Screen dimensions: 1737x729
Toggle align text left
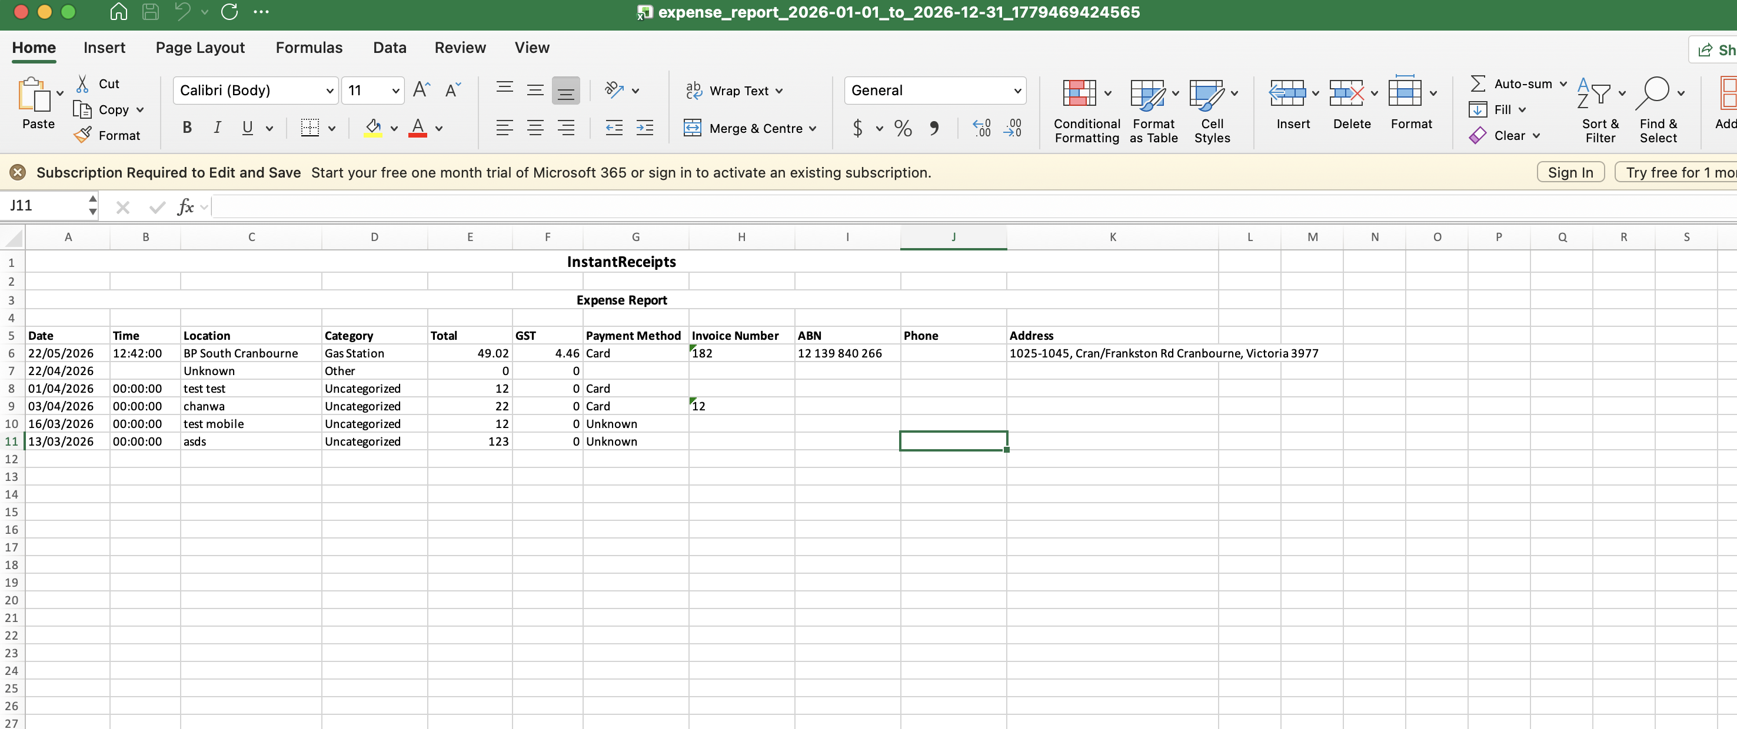pyautogui.click(x=504, y=128)
